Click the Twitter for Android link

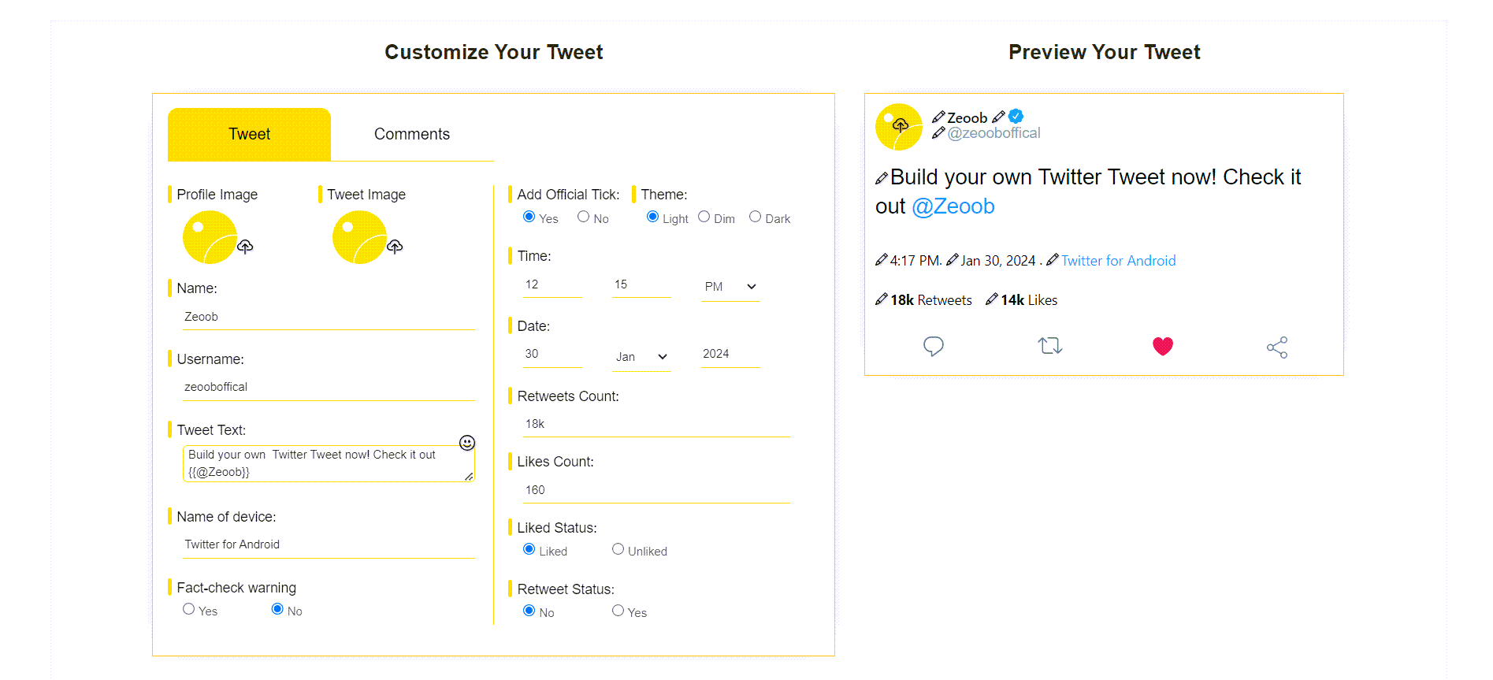coord(1118,261)
